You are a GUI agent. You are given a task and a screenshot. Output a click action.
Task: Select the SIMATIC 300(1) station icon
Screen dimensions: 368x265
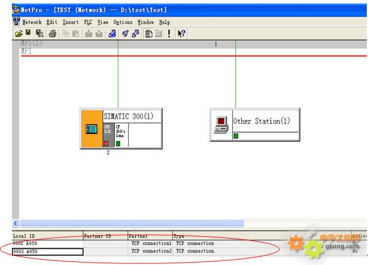92,129
